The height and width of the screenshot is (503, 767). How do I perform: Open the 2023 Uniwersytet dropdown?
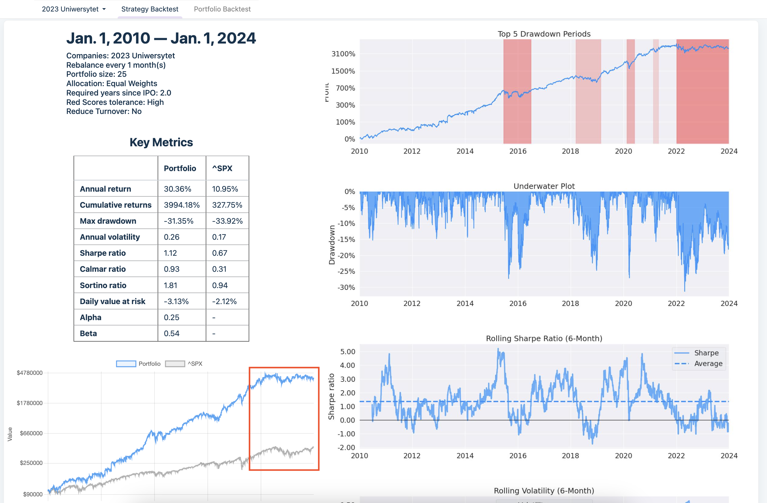tap(70, 9)
